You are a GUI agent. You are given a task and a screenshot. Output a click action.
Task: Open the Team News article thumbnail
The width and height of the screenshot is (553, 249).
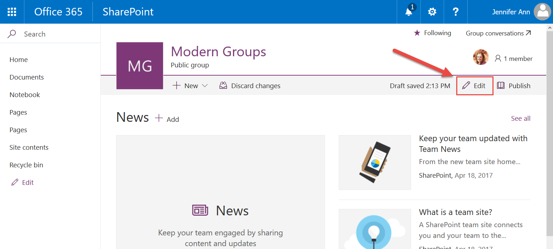point(375,162)
